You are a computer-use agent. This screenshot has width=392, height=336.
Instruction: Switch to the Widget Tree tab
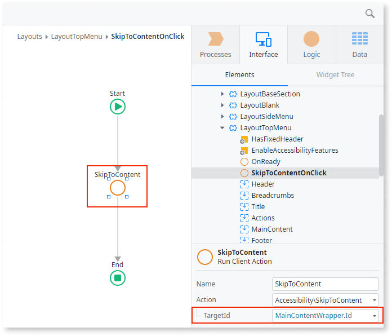pos(335,75)
